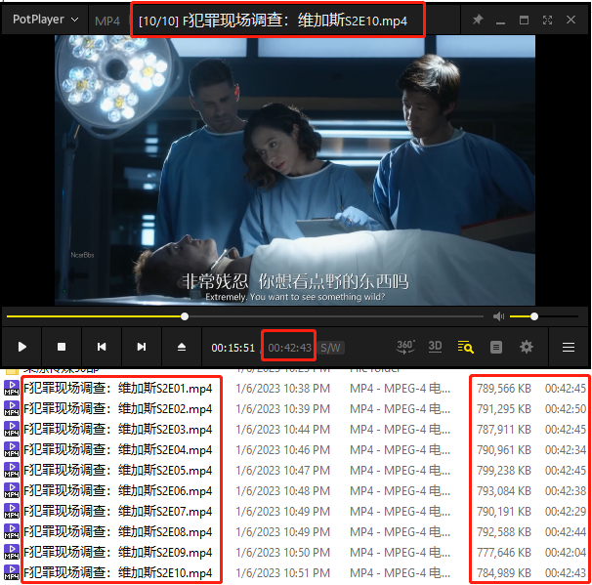Click date 1/6/2023 10:51 PM cell
Screen dimensions: 592x585
pos(282,573)
